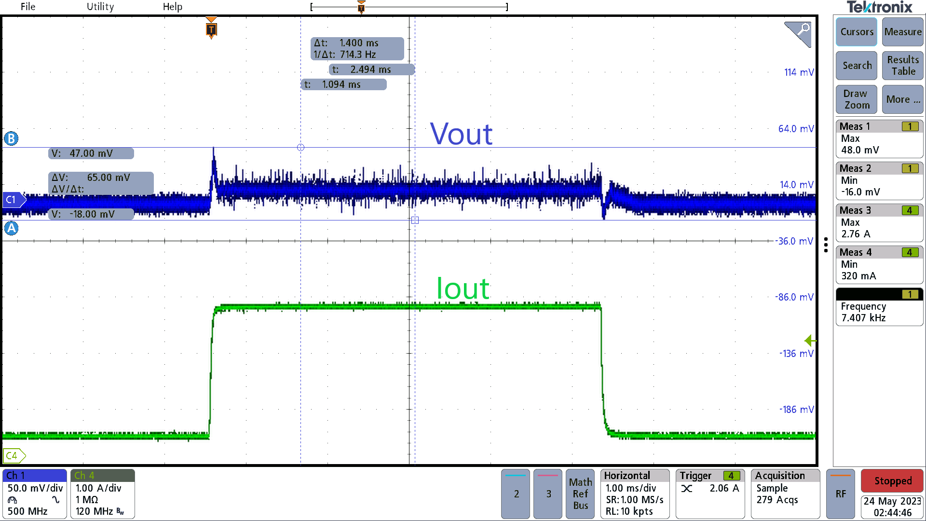This screenshot has width=926, height=521.
Task: Open the Math Ref Bus panel
Action: pos(580,494)
